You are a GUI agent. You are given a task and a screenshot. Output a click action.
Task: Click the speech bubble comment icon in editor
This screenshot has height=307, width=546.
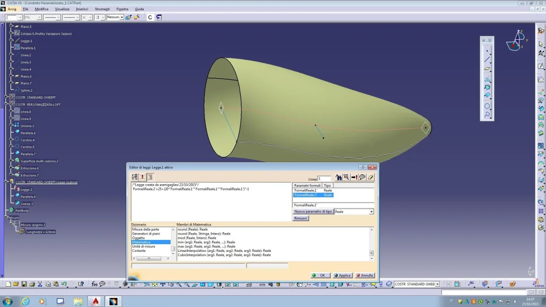362,177
